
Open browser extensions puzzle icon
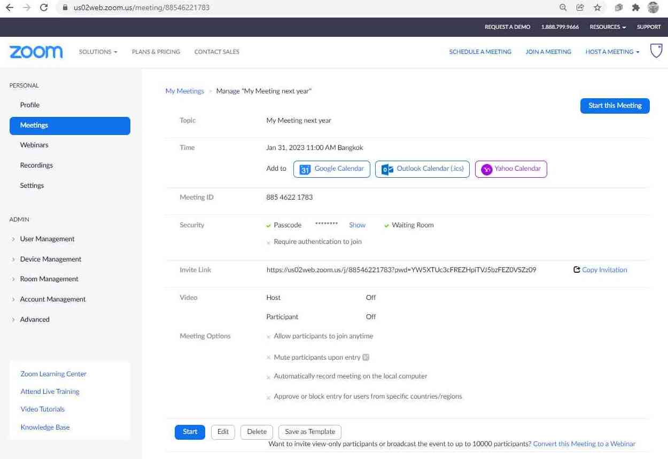click(x=635, y=7)
